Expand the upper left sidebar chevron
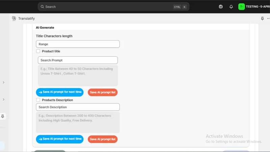The image size is (270, 152). (3, 82)
